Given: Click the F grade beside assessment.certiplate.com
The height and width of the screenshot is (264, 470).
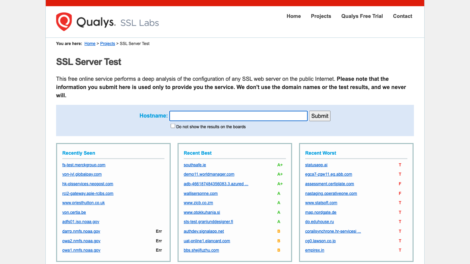Looking at the screenshot, I should (400, 184).
